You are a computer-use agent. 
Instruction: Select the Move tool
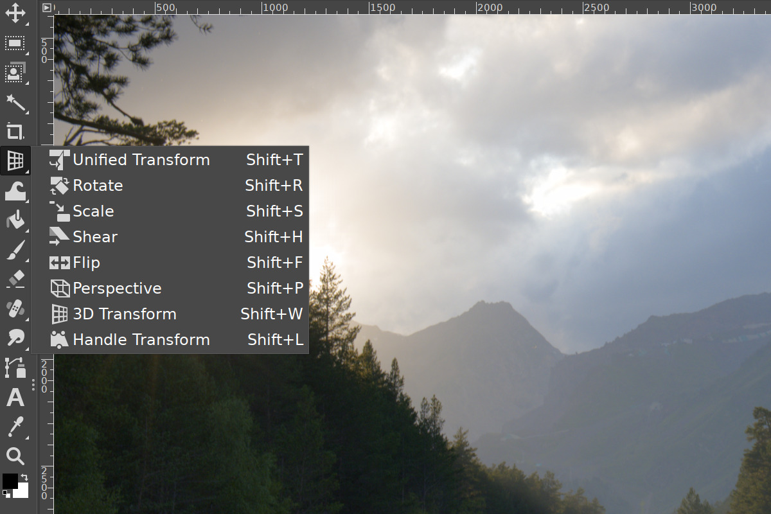16,14
